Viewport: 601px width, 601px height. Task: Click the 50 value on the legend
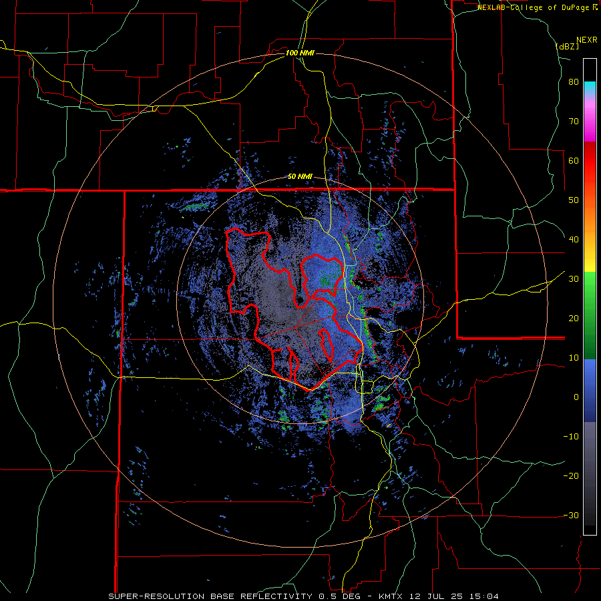tap(574, 200)
